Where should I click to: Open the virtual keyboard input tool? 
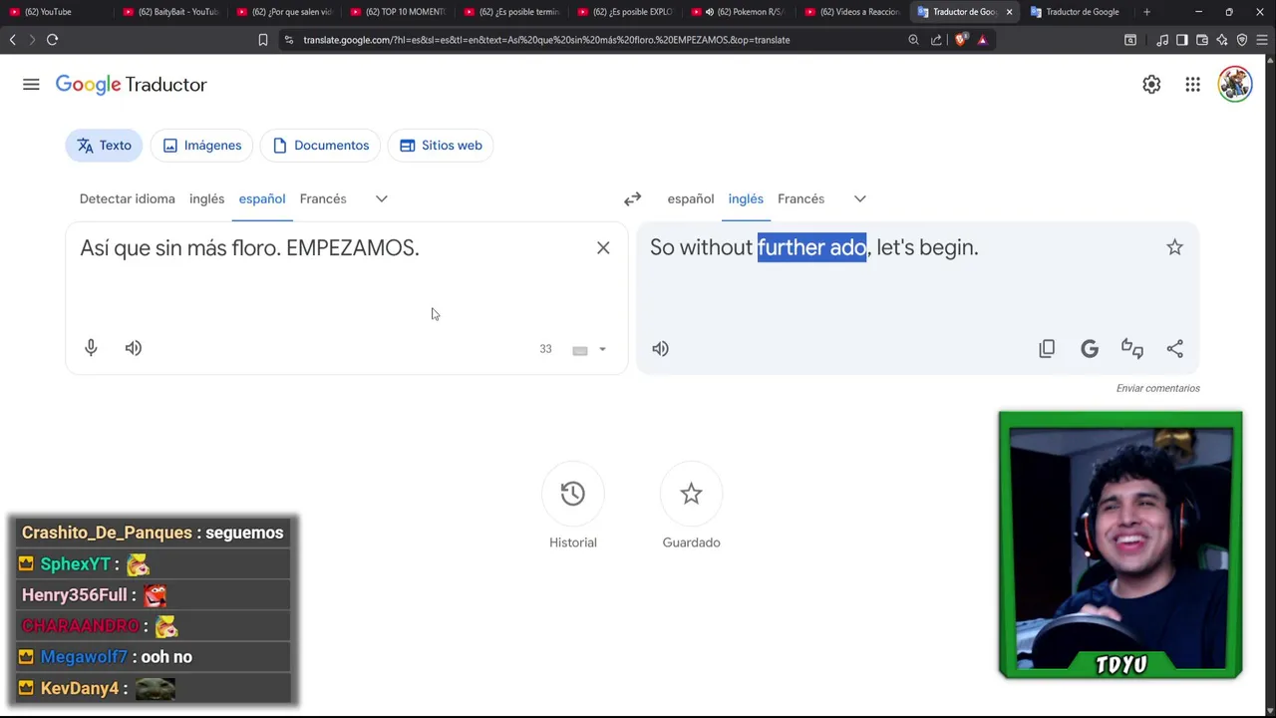click(580, 350)
